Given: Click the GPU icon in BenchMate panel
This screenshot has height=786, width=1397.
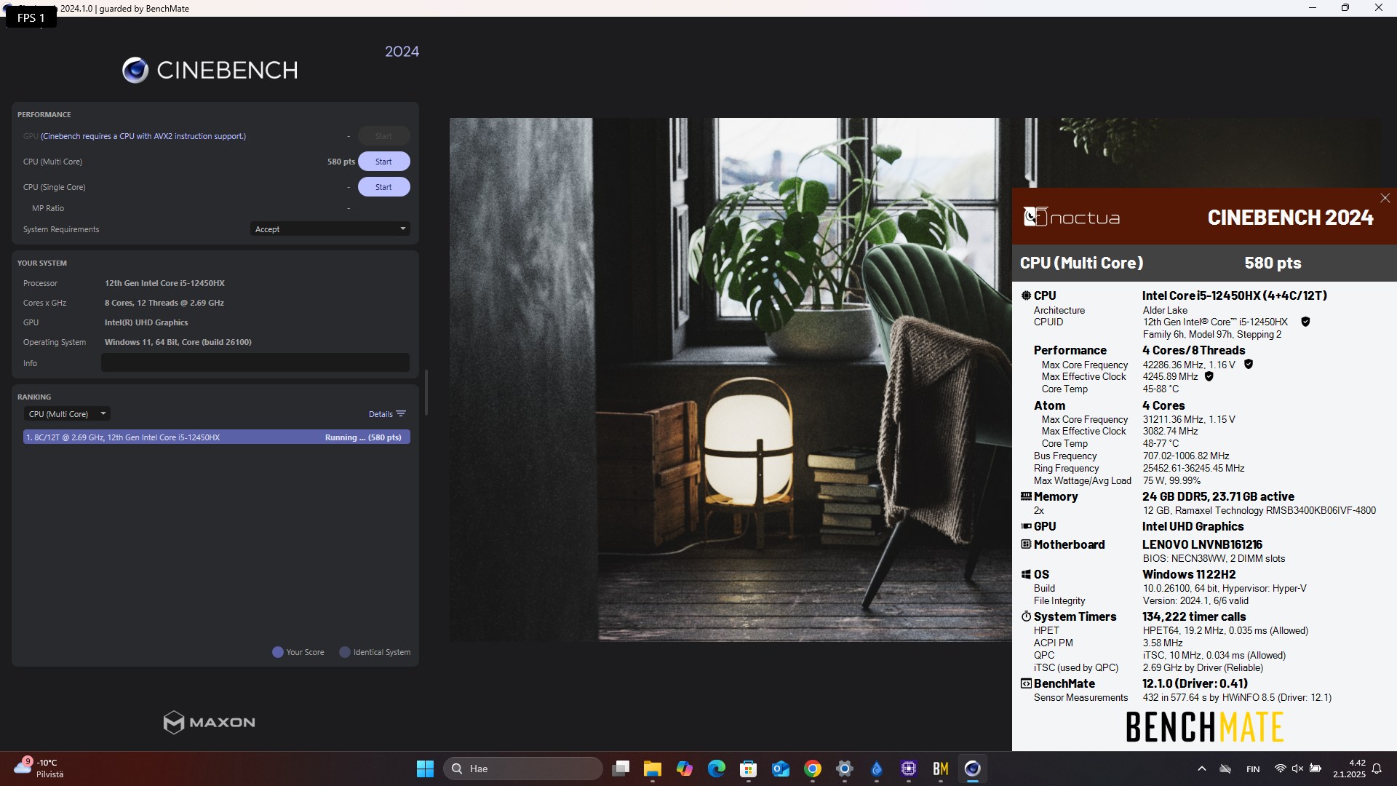Looking at the screenshot, I should tap(1026, 526).
